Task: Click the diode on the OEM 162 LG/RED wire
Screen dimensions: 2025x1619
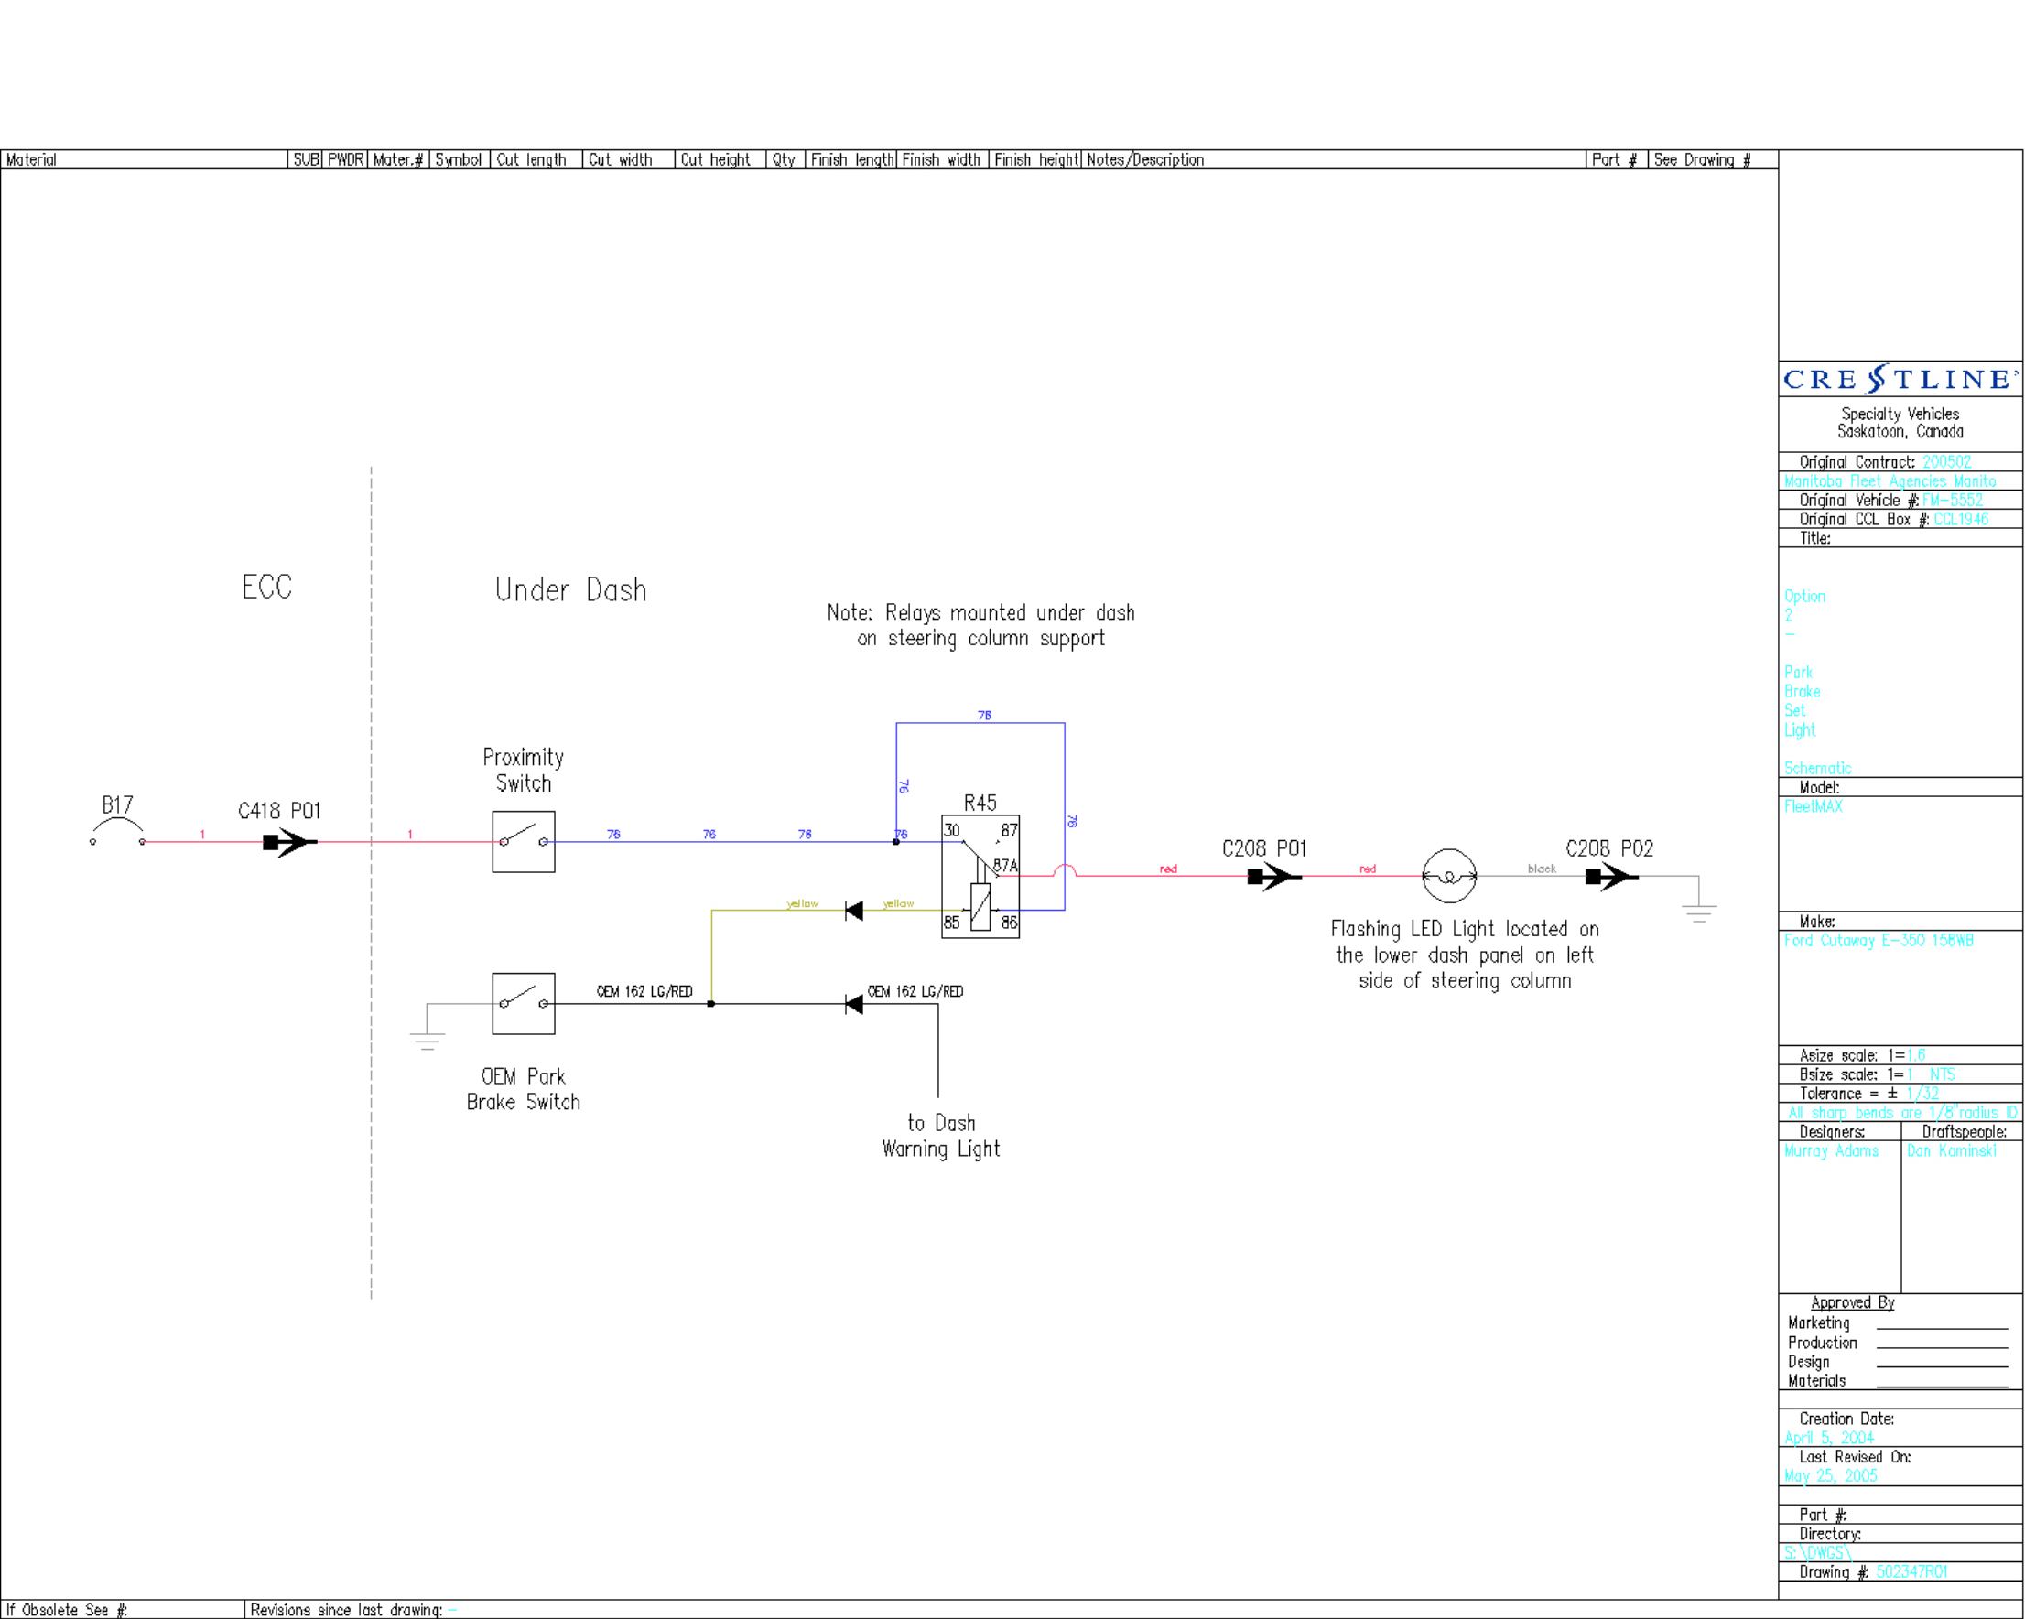Action: [x=854, y=1004]
